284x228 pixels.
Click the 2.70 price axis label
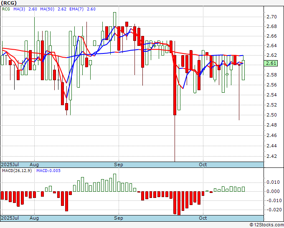pos(272,17)
